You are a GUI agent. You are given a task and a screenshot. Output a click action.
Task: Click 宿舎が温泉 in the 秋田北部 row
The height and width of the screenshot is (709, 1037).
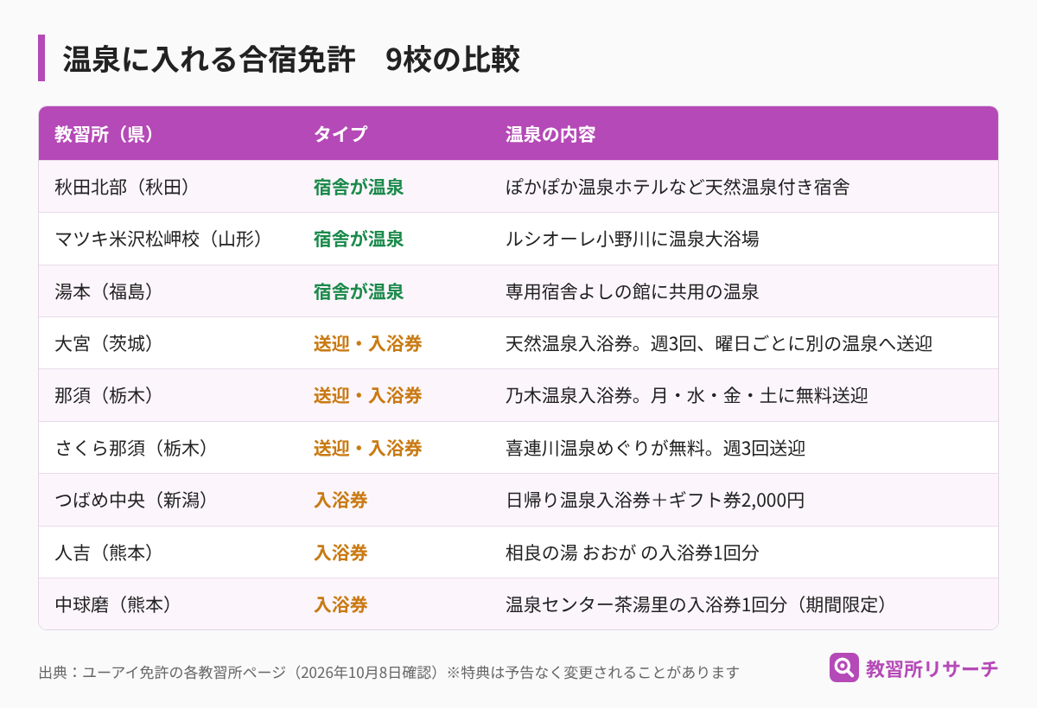tap(359, 187)
